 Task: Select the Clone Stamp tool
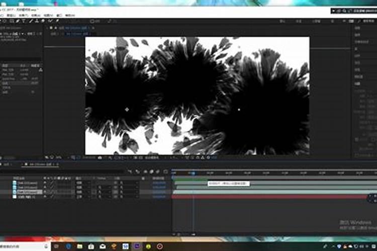[x=37, y=21]
